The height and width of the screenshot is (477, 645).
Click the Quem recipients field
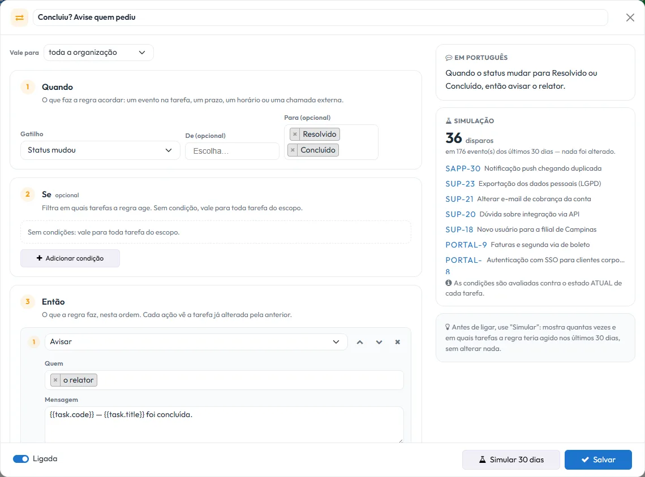[224, 380]
